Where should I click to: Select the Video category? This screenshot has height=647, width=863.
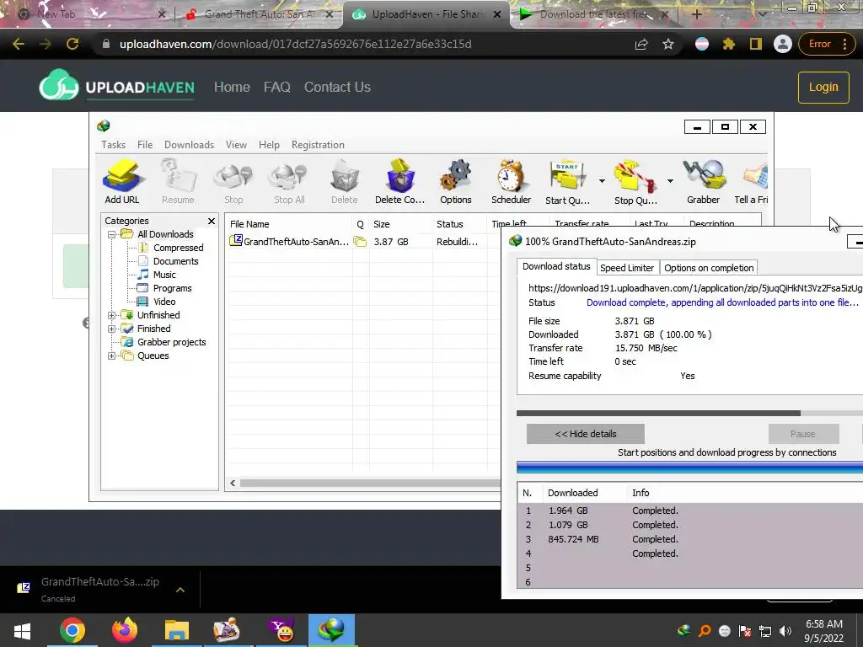164,302
